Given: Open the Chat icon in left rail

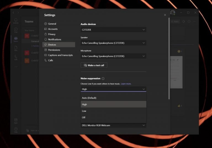Looking at the screenshot, I should coord(16,30).
